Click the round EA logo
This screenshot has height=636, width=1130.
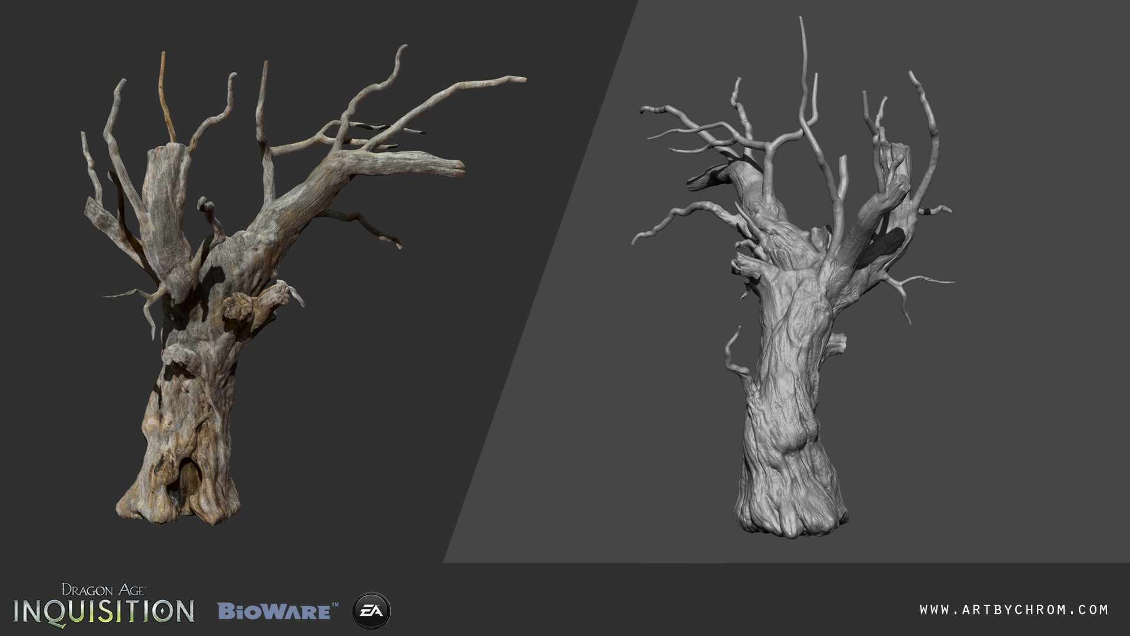point(371,611)
